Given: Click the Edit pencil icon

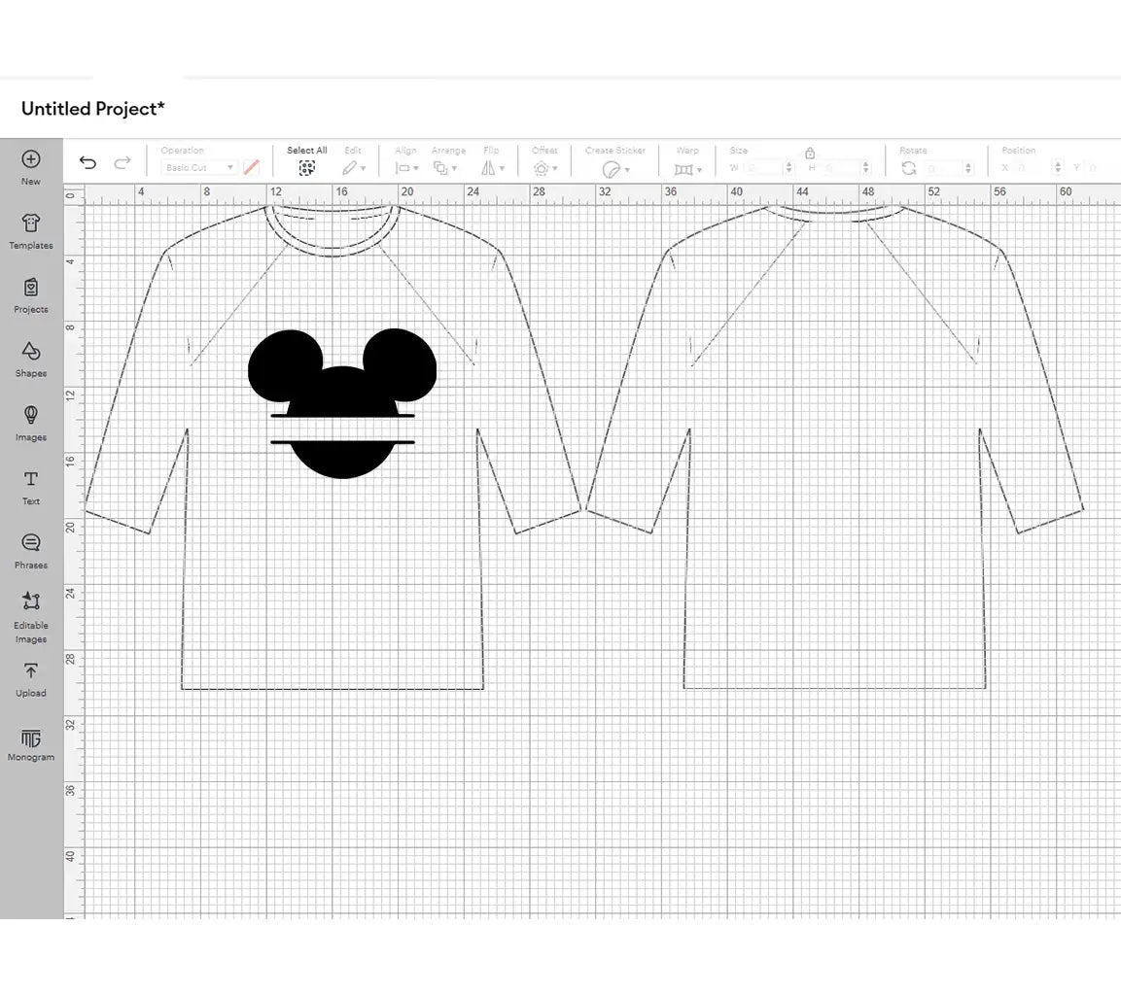Looking at the screenshot, I should point(349,168).
